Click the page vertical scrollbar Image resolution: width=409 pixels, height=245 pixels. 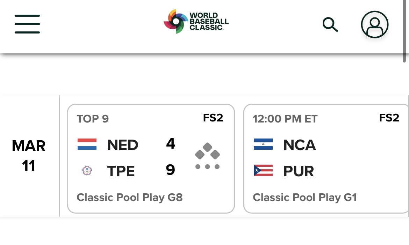pyautogui.click(x=404, y=31)
